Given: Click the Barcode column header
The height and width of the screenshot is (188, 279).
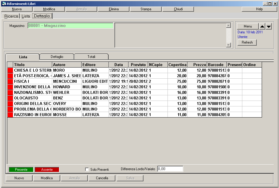Looking at the screenshot, I should click(217, 65).
